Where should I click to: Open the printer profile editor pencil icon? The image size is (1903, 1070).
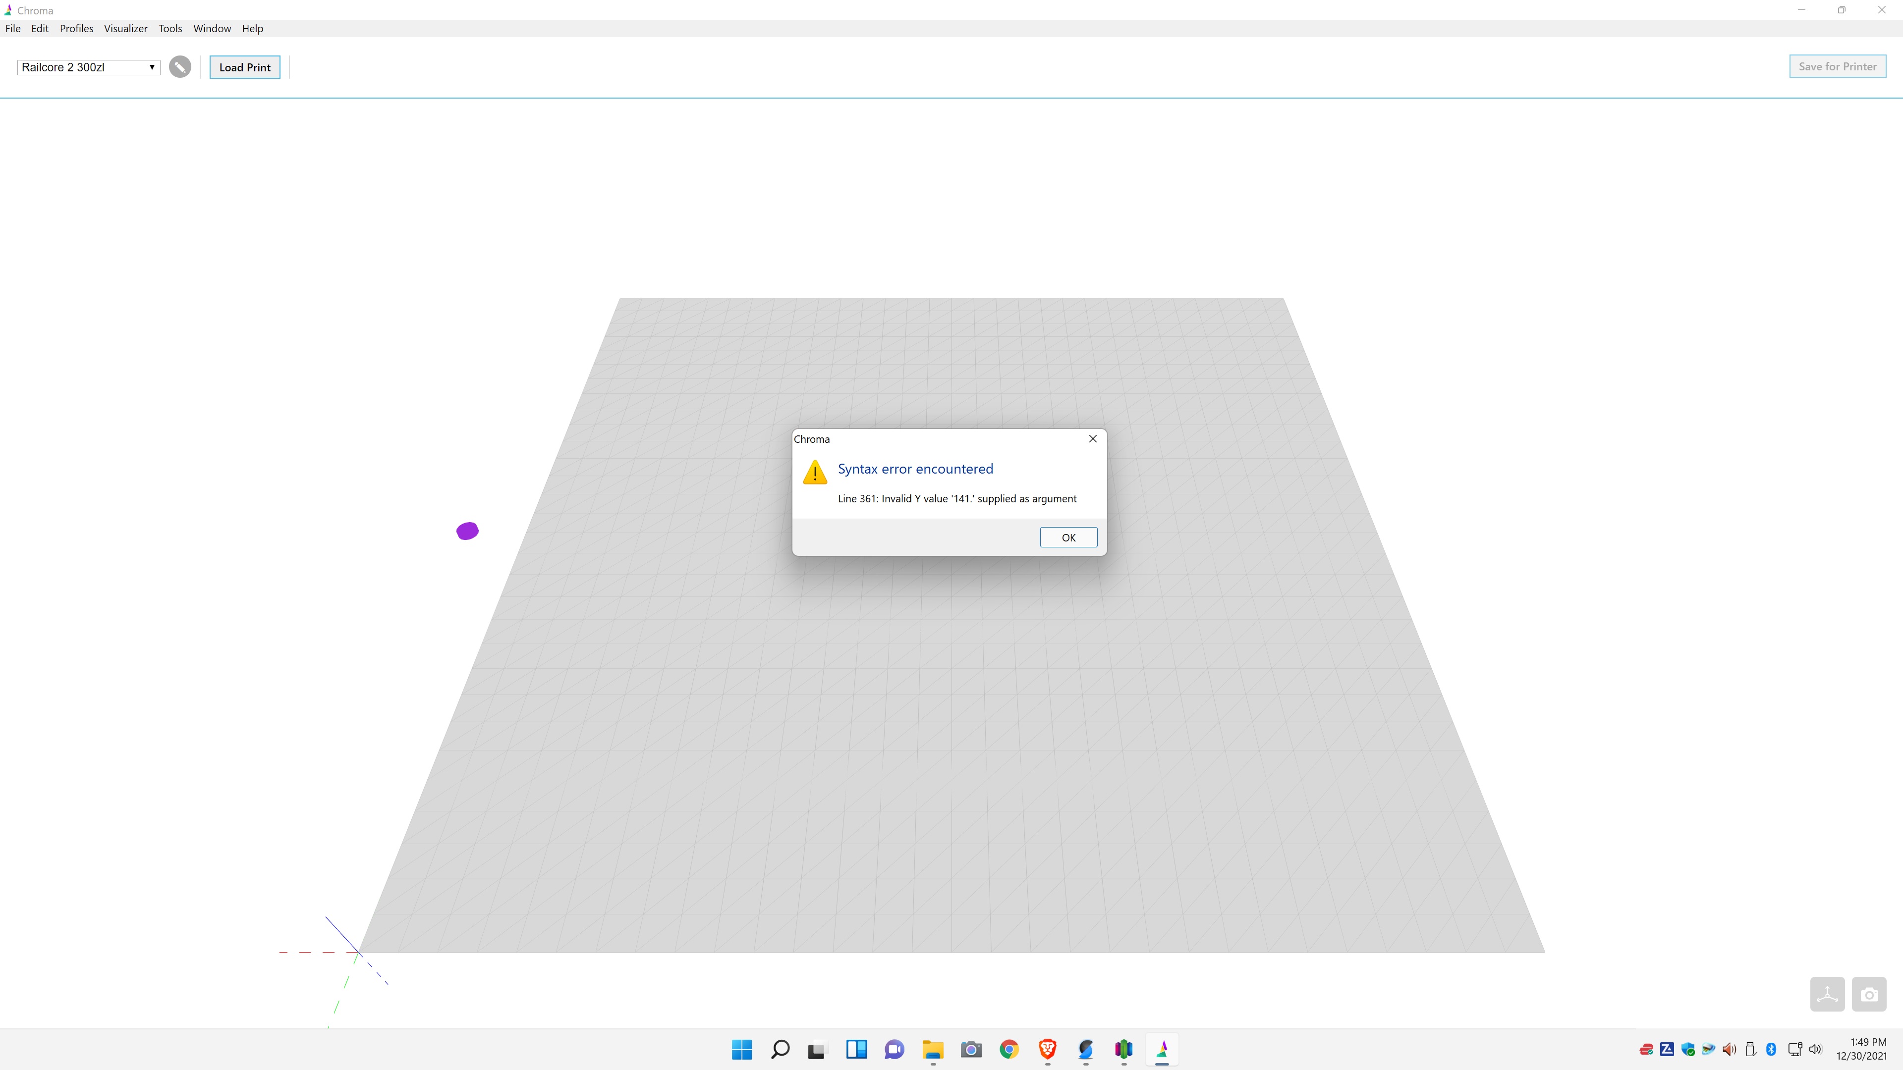coord(179,66)
